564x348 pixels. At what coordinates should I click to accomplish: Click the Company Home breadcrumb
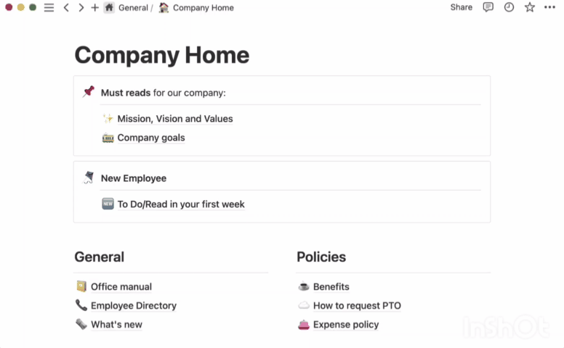coord(203,8)
